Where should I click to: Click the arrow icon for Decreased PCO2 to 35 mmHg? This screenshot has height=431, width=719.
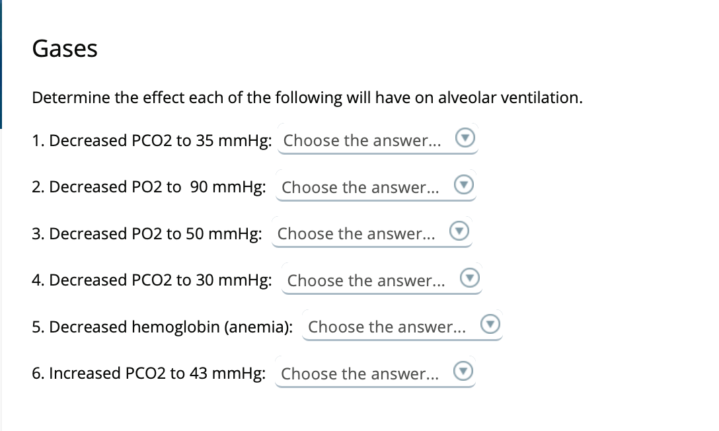pos(465,137)
